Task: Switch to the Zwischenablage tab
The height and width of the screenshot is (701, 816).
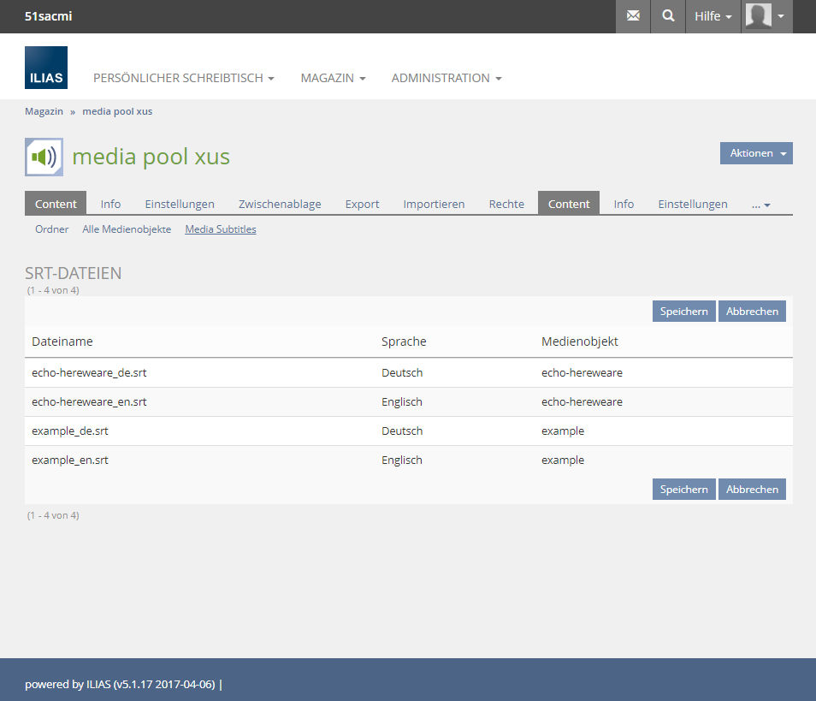Action: point(280,204)
